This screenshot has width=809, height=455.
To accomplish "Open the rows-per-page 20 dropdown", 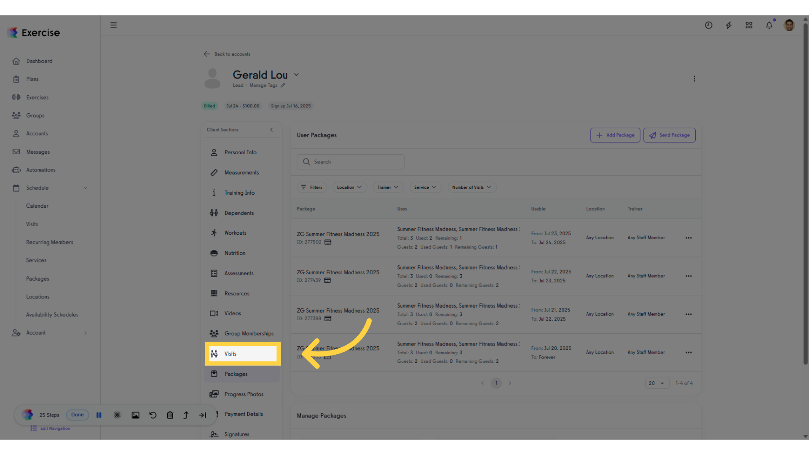I will point(657,383).
